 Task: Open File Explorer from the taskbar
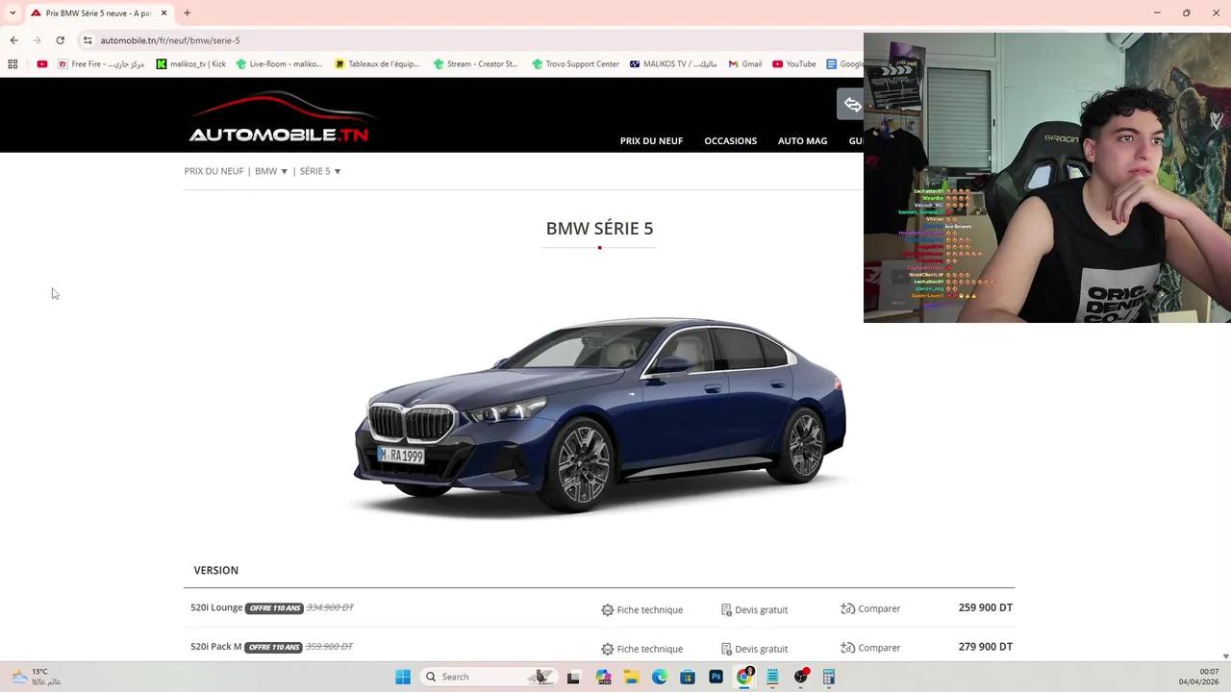631,677
